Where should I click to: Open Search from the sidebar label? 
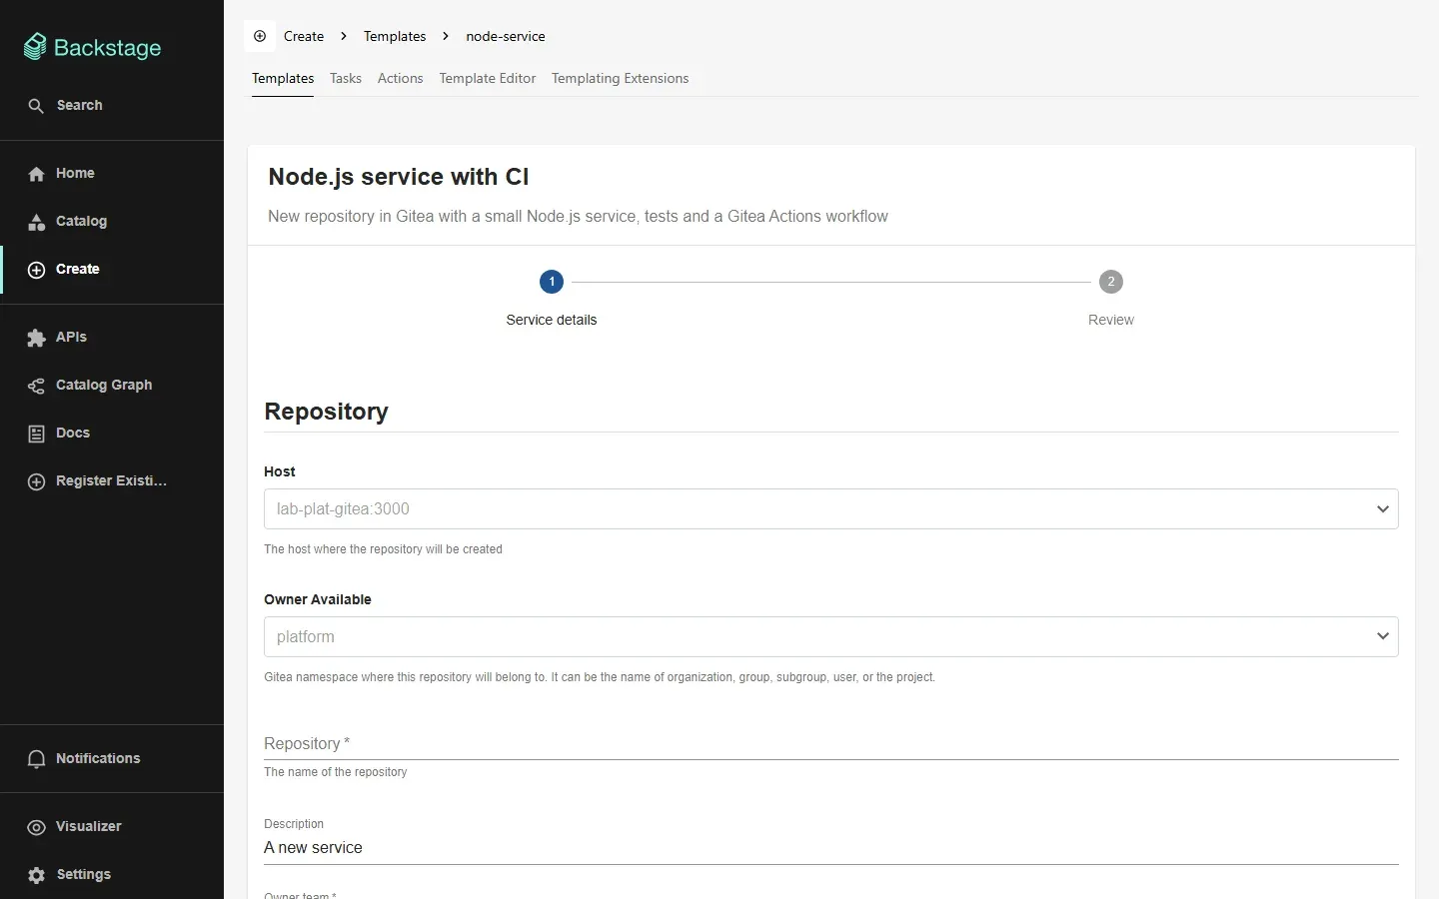coord(80,105)
